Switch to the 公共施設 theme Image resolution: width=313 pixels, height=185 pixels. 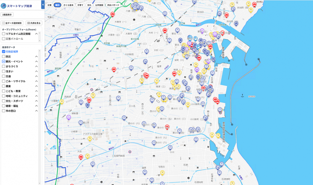[99, 5]
